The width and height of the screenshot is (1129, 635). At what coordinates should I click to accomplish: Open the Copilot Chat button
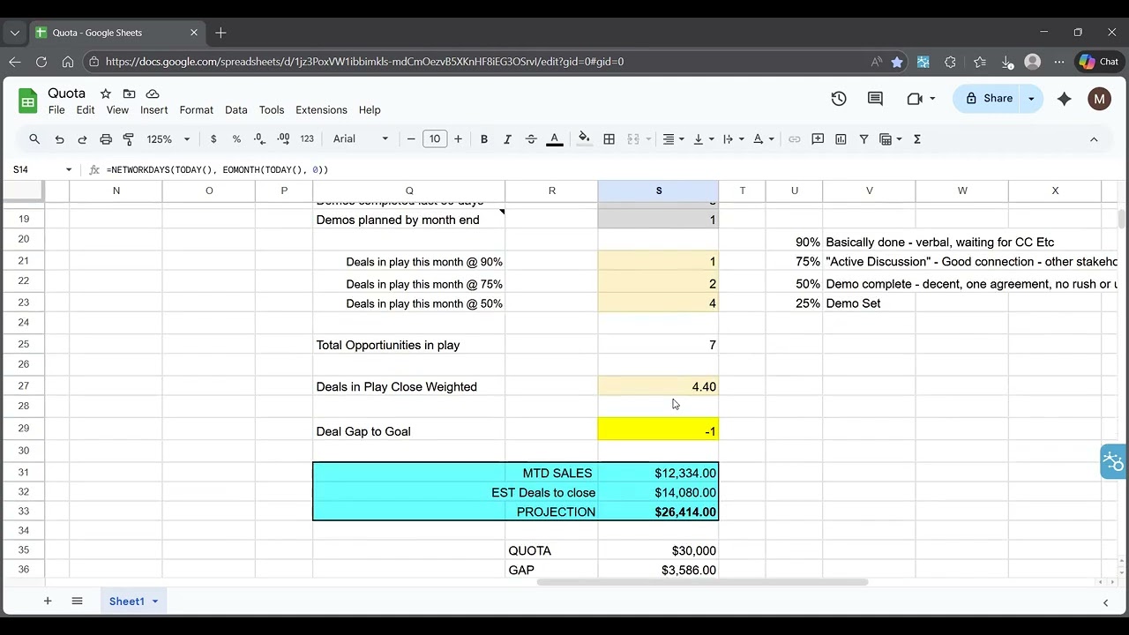1099,62
